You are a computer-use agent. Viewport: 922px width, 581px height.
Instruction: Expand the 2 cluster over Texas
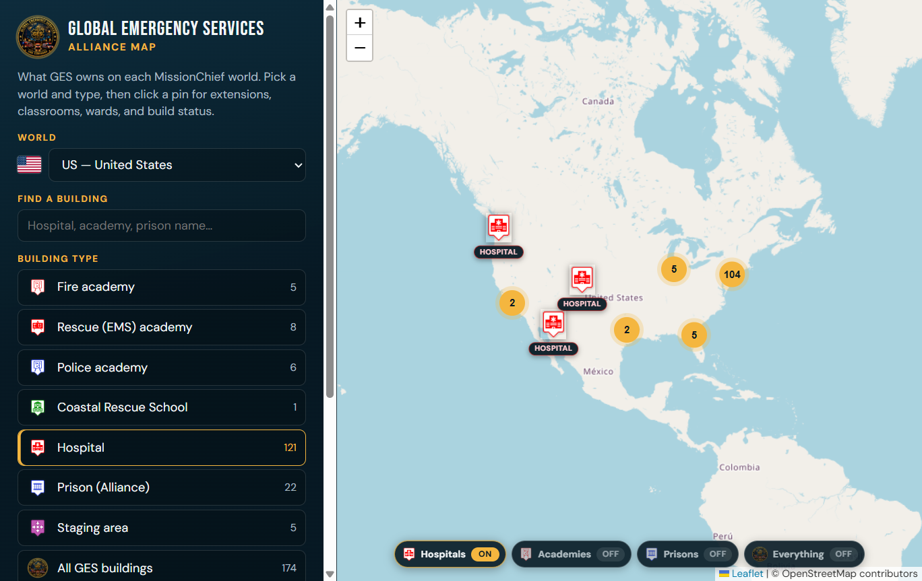click(x=627, y=330)
